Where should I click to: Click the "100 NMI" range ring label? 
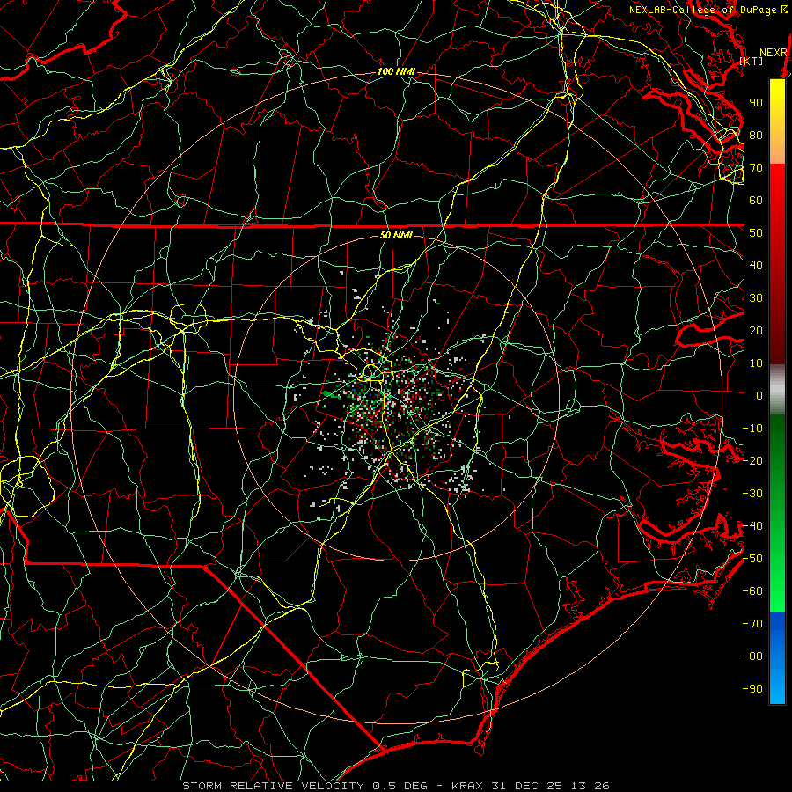click(x=396, y=71)
